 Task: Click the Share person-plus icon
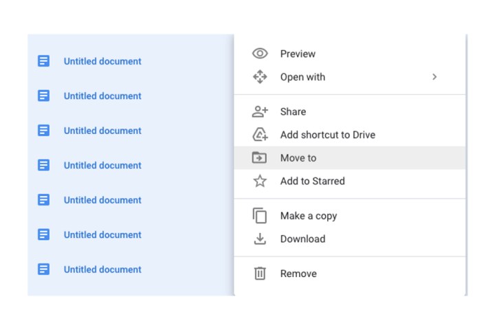tap(260, 111)
